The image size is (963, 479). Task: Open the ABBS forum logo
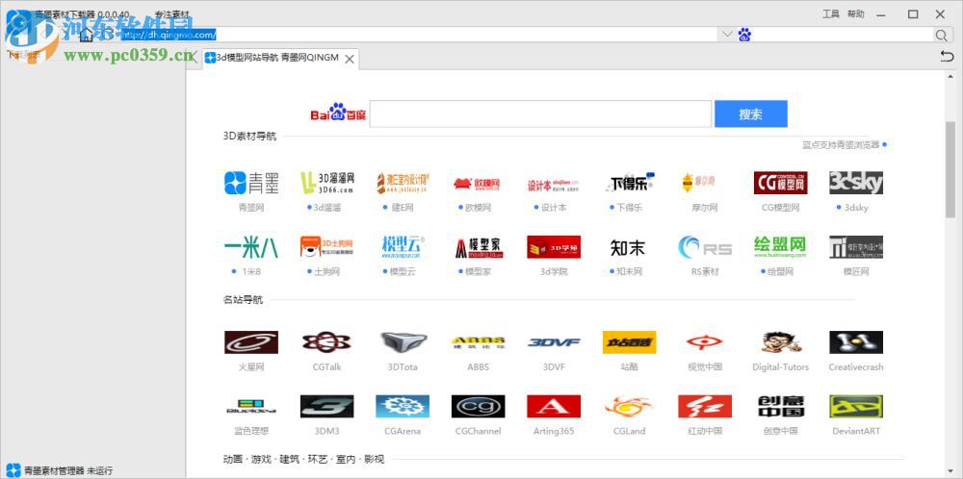click(x=478, y=342)
